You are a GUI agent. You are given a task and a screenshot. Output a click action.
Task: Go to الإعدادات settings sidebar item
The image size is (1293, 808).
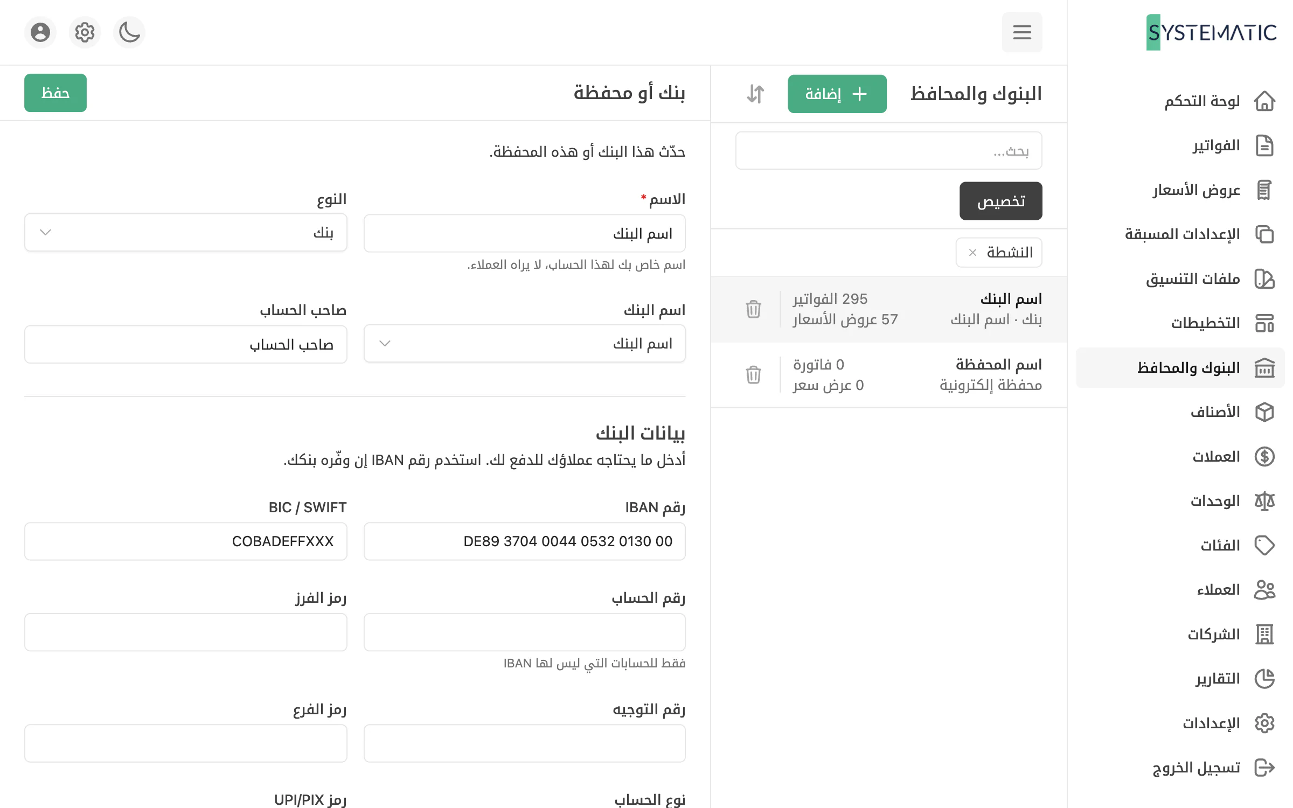[1180, 723]
